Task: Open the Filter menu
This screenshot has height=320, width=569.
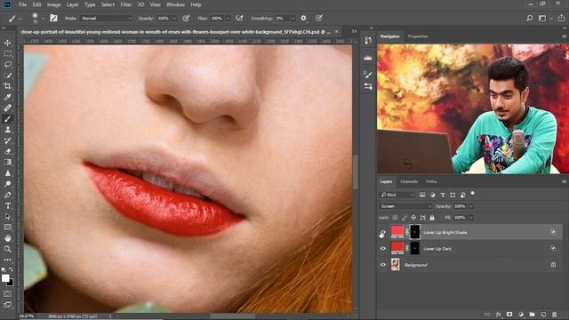Action: pyautogui.click(x=126, y=4)
